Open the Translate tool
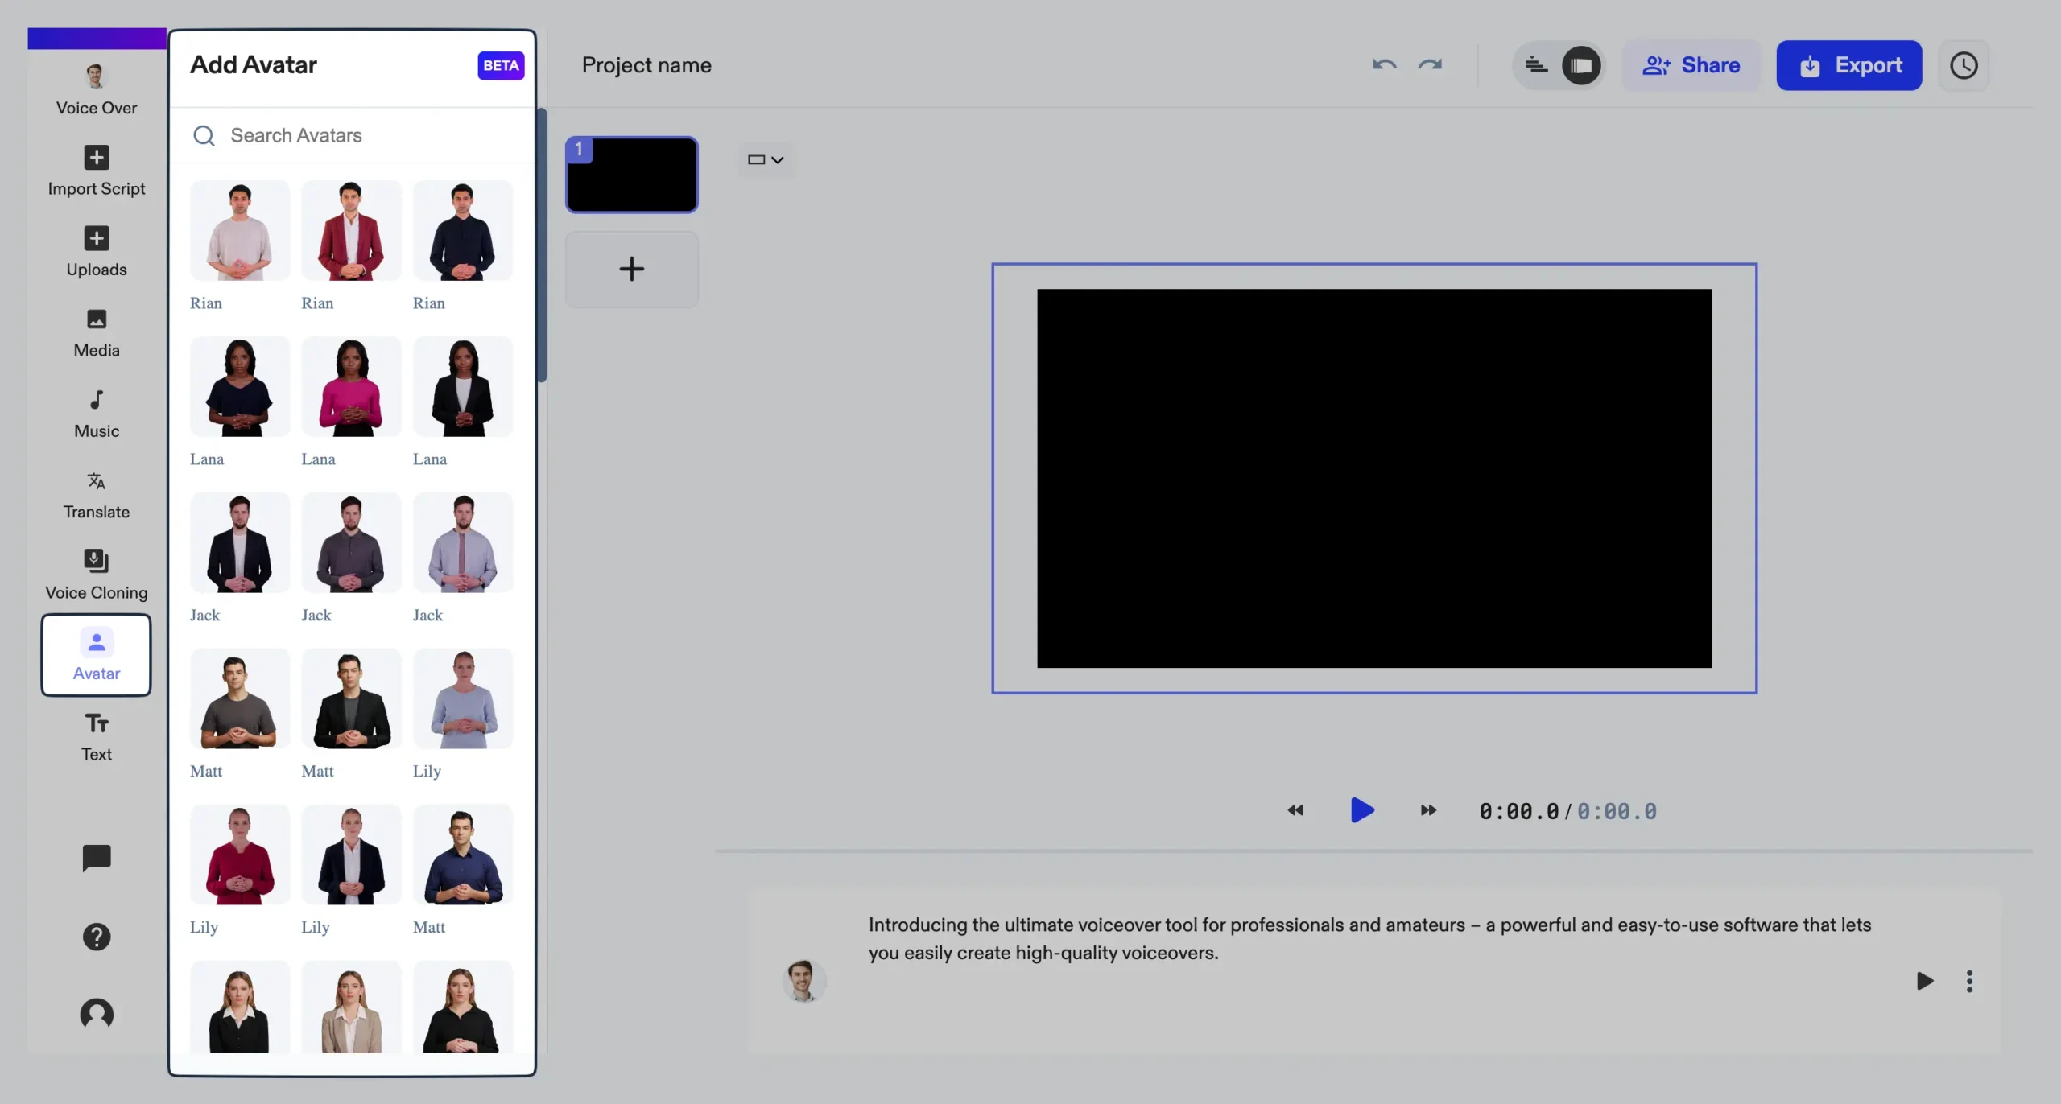 pos(96,494)
